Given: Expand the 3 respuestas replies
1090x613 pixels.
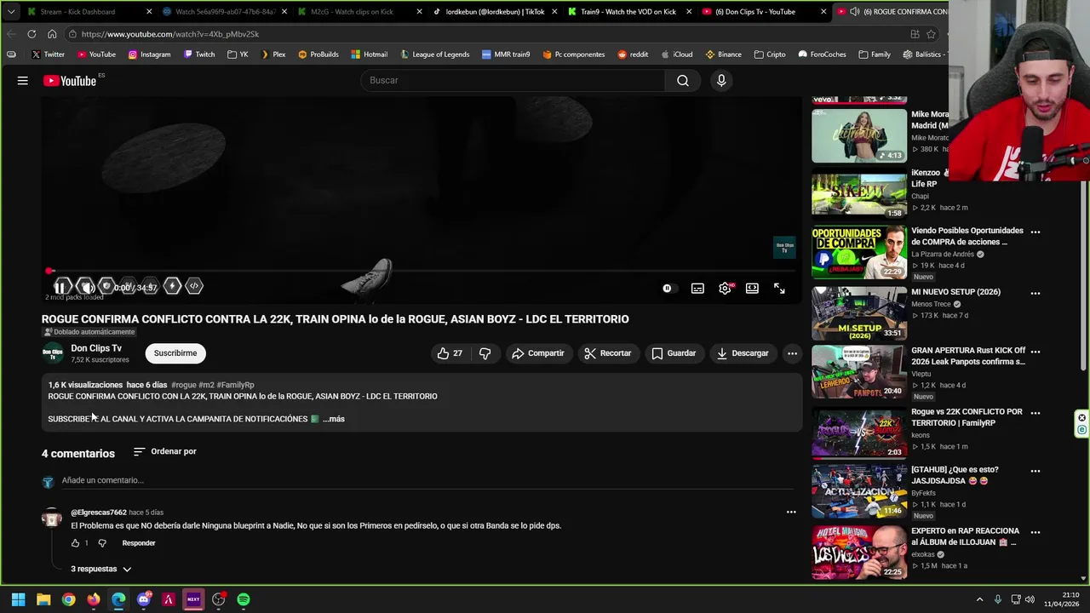Looking at the screenshot, I should [101, 569].
